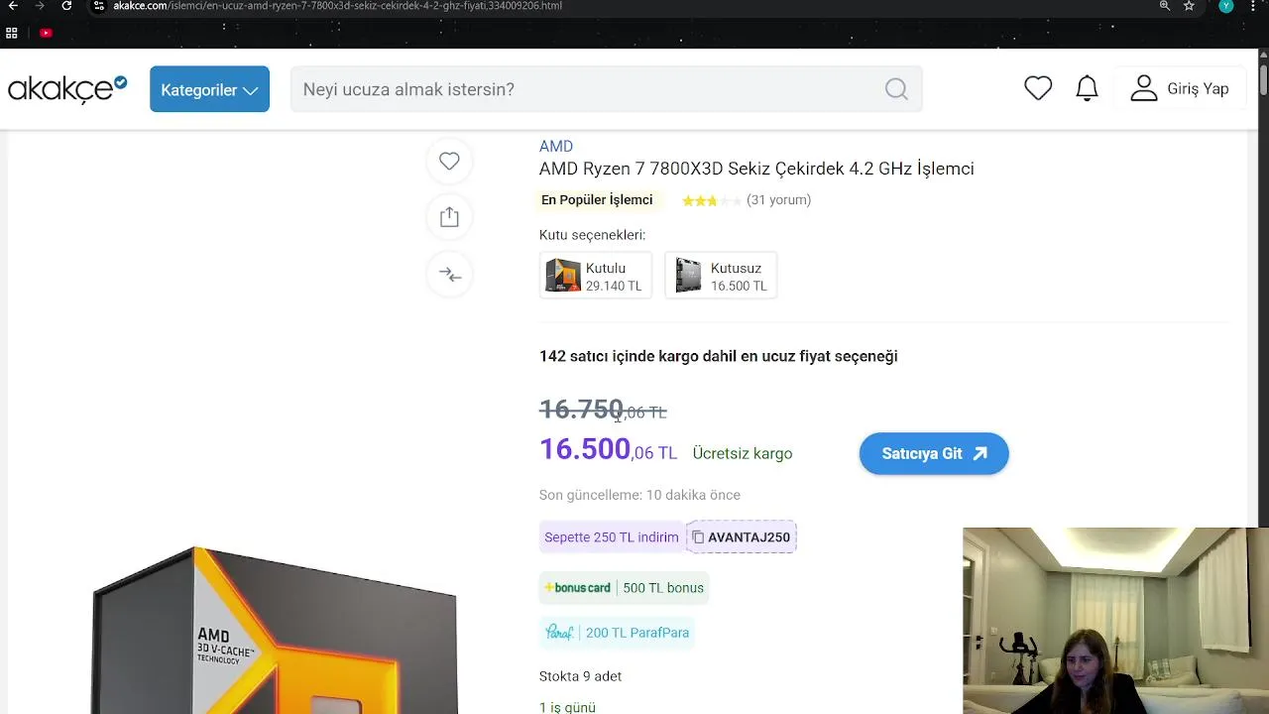The image size is (1269, 714).
Task: Open notifications bell icon
Action: 1088,88
